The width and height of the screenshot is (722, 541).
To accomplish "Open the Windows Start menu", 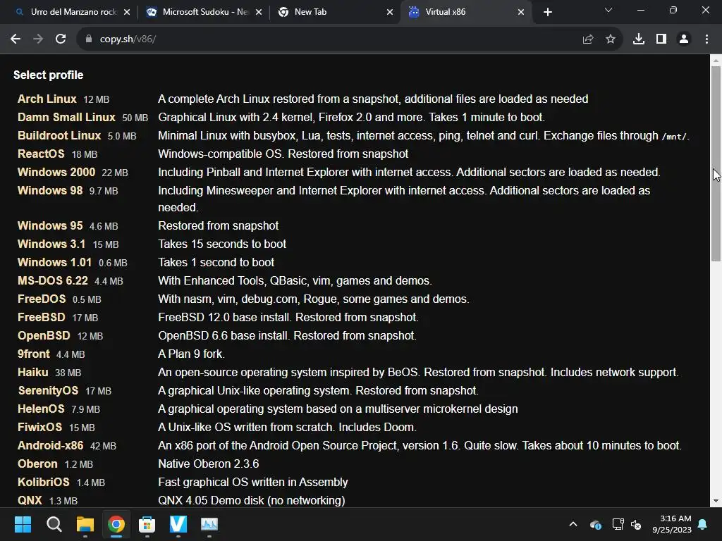I will pos(23,524).
